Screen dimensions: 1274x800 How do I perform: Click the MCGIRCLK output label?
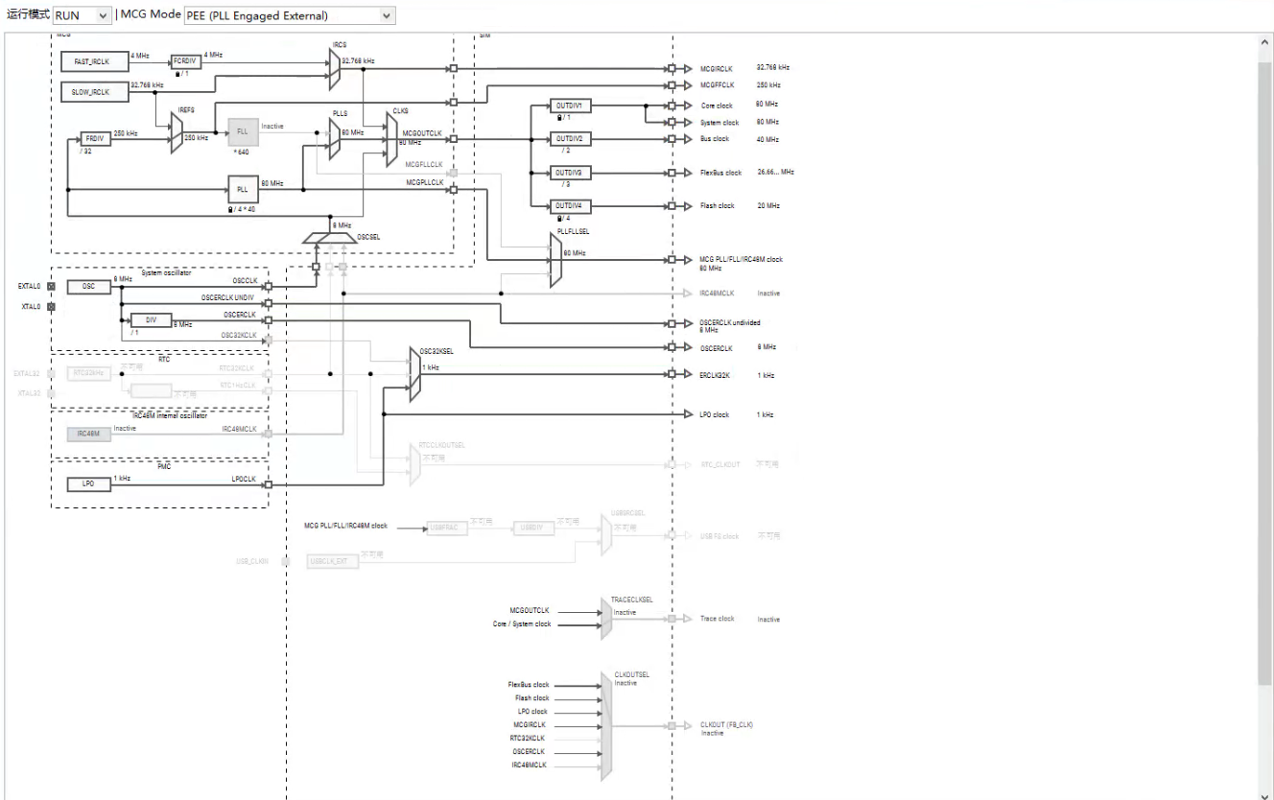click(x=717, y=69)
